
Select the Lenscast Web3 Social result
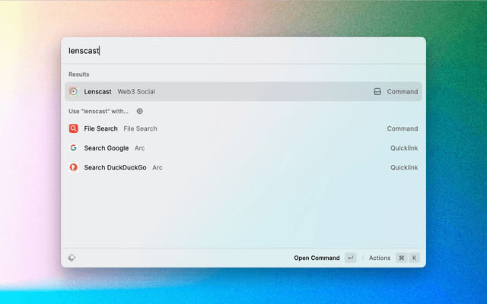(228, 91)
